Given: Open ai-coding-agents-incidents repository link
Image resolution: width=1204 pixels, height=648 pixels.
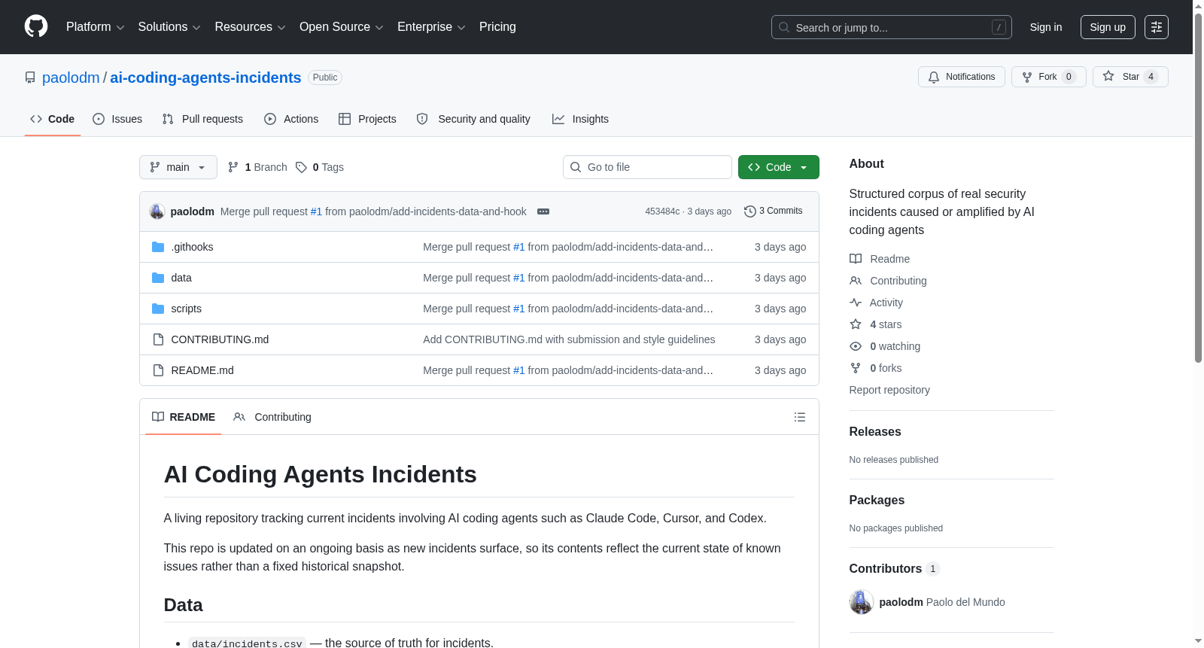Looking at the screenshot, I should click(205, 78).
